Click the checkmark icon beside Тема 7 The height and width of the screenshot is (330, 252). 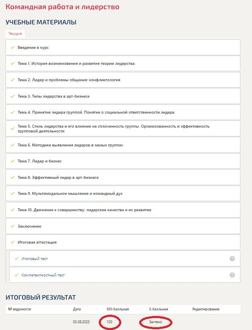(x=12, y=161)
